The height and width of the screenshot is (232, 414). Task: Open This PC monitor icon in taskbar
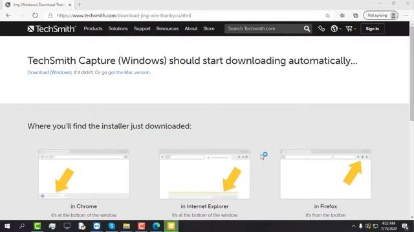(67, 226)
